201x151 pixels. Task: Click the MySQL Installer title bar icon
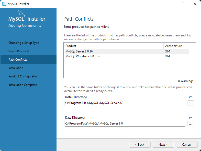(x=4, y=4)
